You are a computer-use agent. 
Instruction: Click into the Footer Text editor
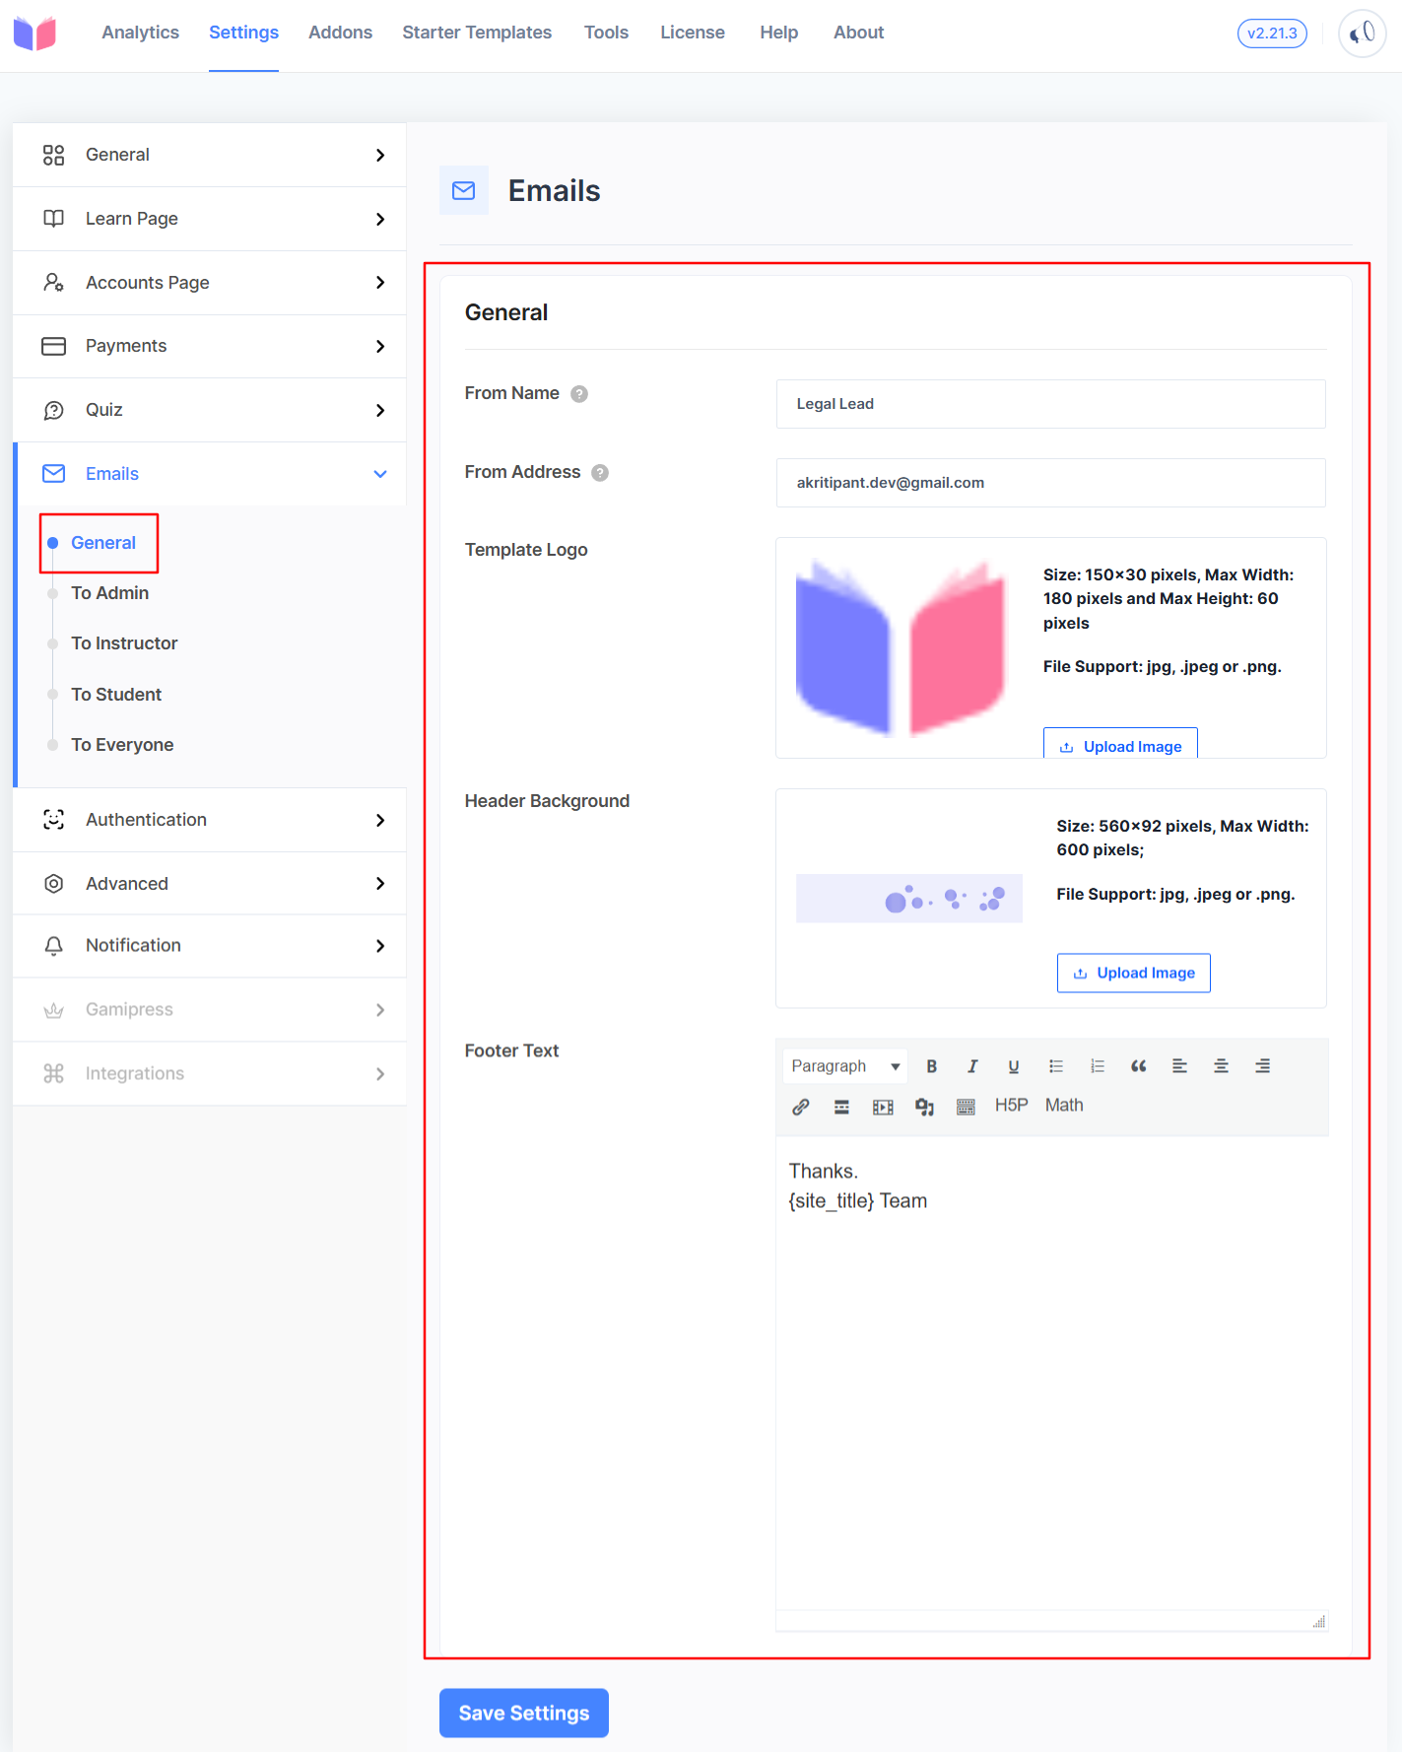coord(1051,1374)
